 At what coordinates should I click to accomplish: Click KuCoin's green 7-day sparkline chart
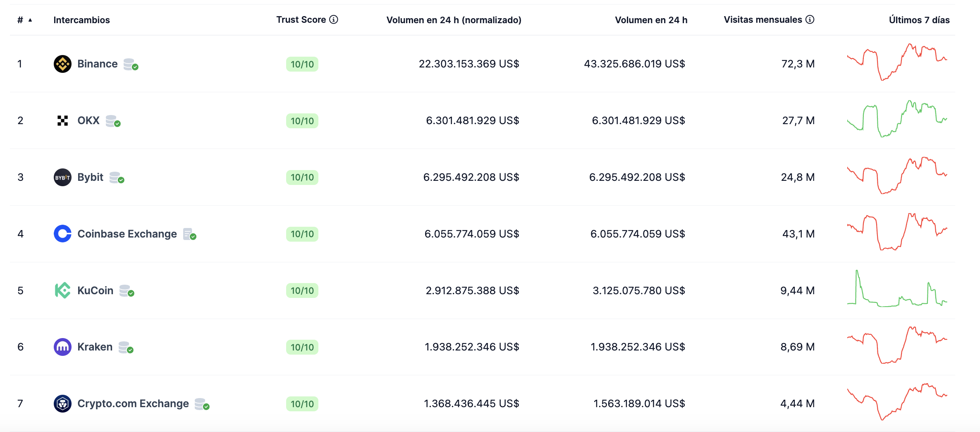click(897, 290)
